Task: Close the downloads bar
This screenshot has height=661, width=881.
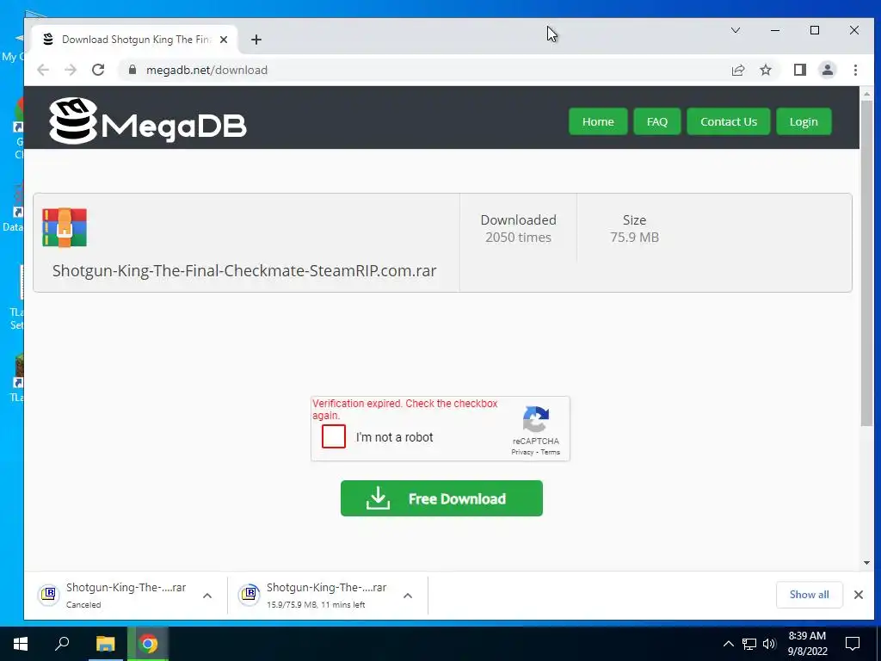Action: (858, 595)
